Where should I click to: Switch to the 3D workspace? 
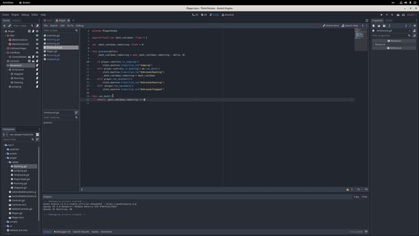point(204,14)
